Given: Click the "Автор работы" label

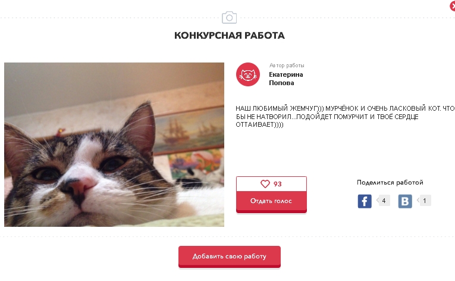Looking at the screenshot, I should click(287, 65).
